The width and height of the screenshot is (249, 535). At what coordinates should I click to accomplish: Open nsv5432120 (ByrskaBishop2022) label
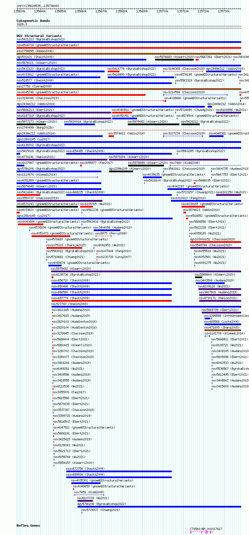[x=41, y=69]
